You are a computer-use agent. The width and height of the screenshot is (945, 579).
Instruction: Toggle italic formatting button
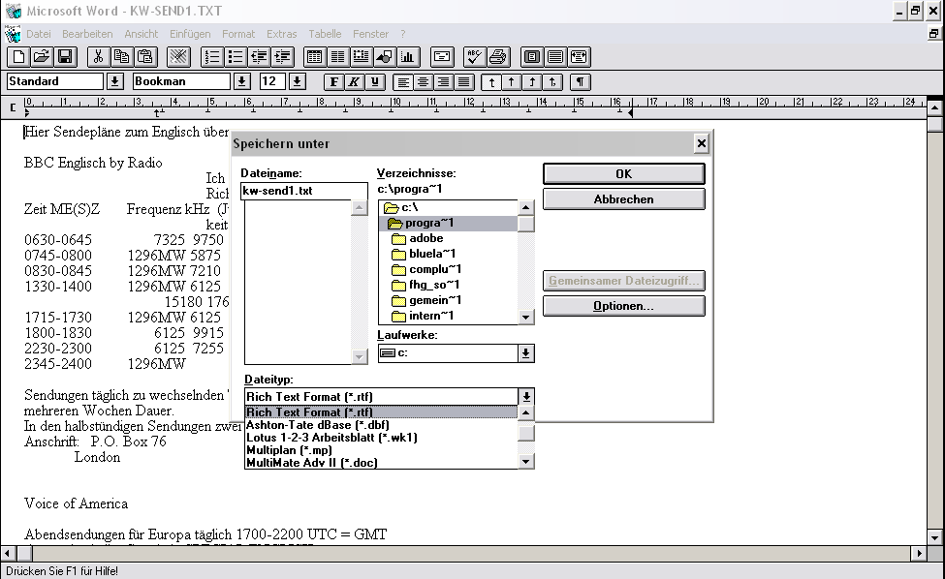355,82
